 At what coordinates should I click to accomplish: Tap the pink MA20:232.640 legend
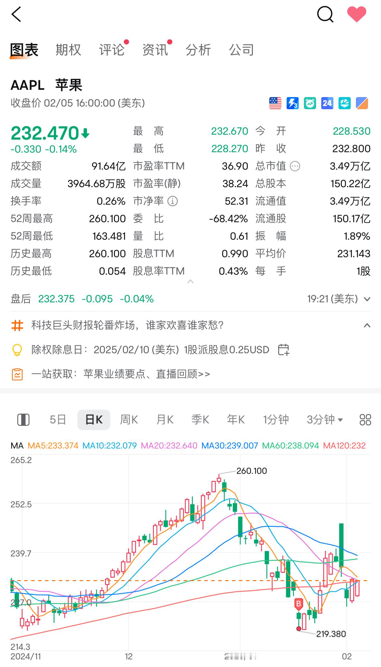pyautogui.click(x=169, y=446)
